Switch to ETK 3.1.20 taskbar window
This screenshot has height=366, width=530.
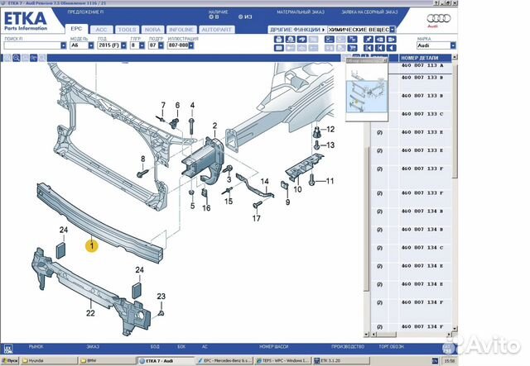pyautogui.click(x=340, y=361)
